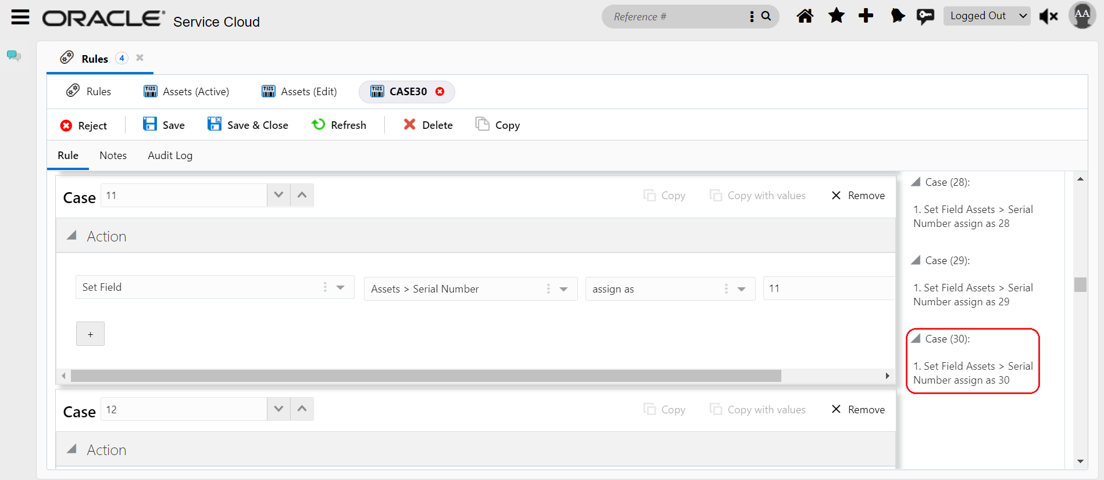This screenshot has height=480, width=1104.
Task: Close the CASE30 tab red icon
Action: 440,92
